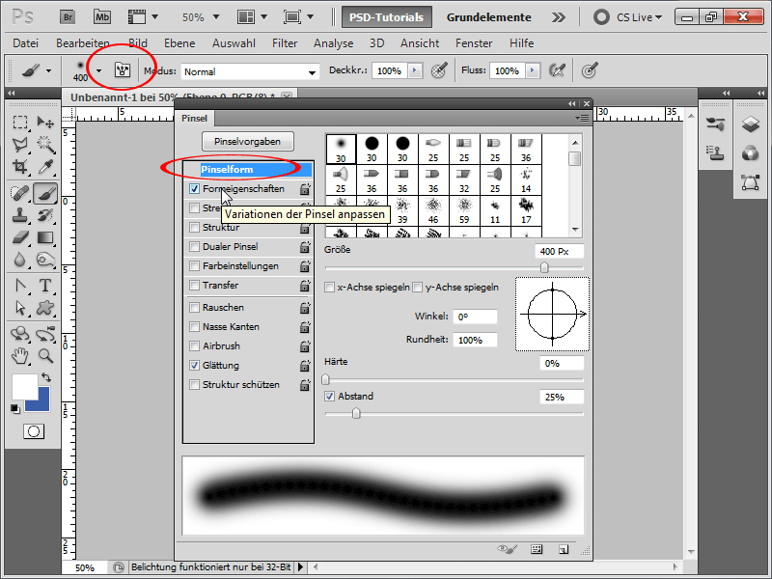Select the Crop tool
772x579 pixels.
pyautogui.click(x=20, y=166)
